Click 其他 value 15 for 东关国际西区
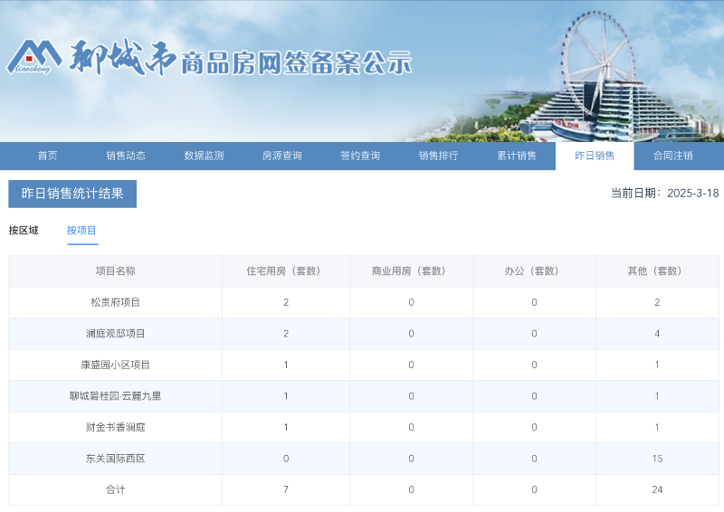 (x=657, y=459)
